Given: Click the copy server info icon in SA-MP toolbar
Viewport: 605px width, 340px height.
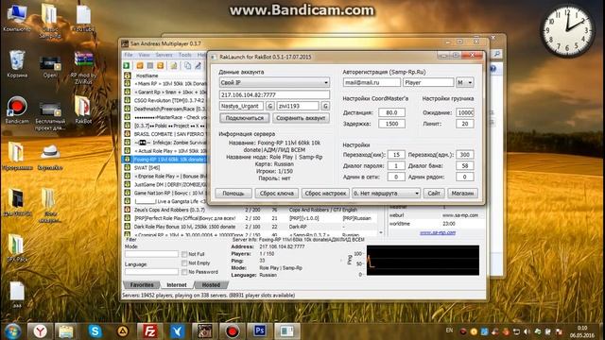Looking at the screenshot, I should point(187,65).
